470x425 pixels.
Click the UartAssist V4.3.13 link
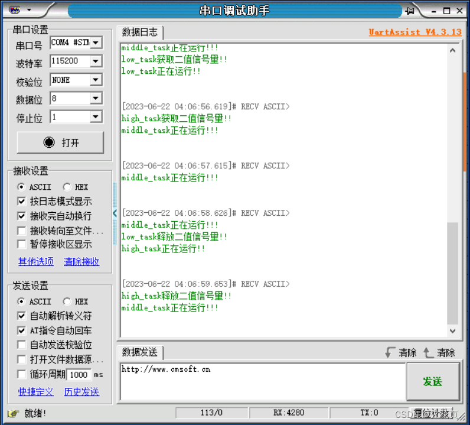click(x=415, y=32)
